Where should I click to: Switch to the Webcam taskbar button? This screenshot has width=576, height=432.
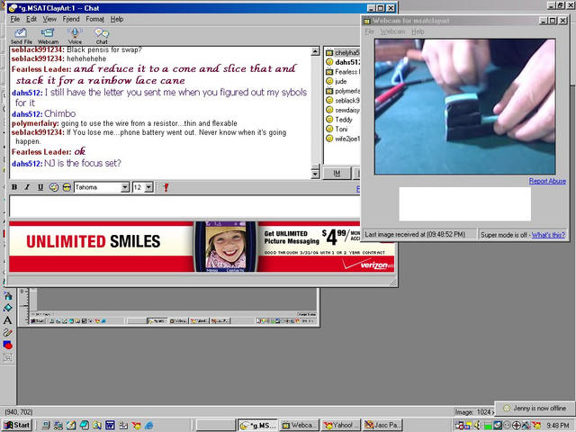point(298,426)
